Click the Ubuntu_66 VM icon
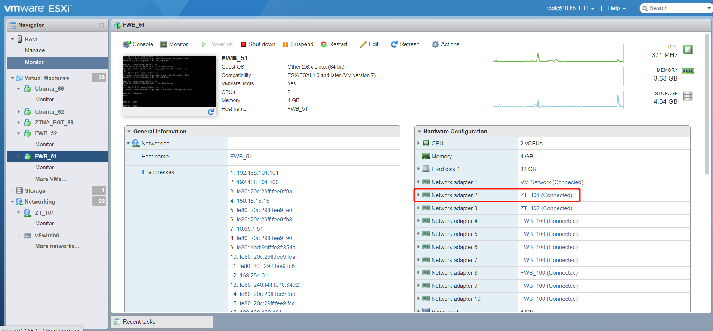The height and width of the screenshot is (331, 713). (28, 89)
